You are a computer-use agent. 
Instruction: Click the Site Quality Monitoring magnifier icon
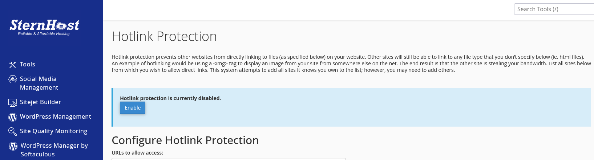click(13, 131)
